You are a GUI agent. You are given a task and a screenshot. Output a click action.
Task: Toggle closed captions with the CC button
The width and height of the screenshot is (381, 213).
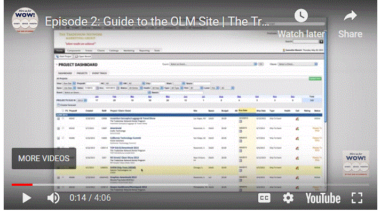pyautogui.click(x=264, y=198)
